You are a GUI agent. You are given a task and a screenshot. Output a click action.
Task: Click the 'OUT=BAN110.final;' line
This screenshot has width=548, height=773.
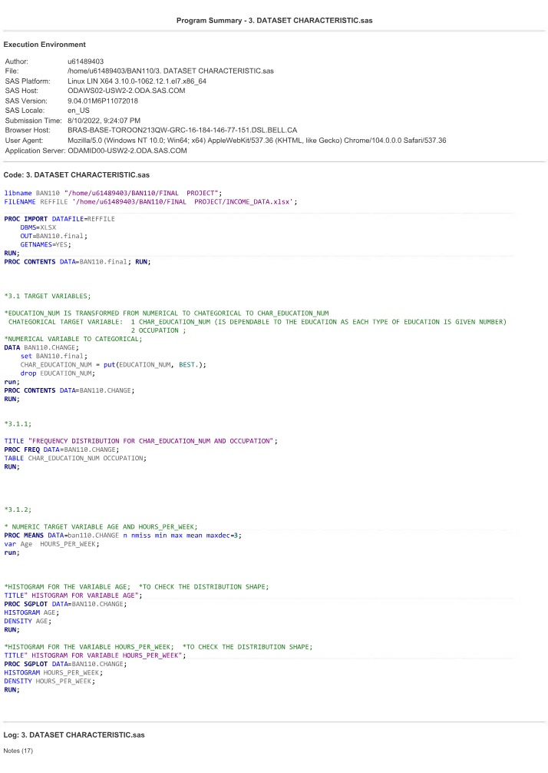(x=54, y=236)
